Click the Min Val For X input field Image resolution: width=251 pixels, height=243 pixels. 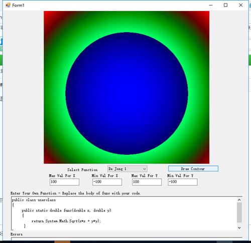coord(107,182)
